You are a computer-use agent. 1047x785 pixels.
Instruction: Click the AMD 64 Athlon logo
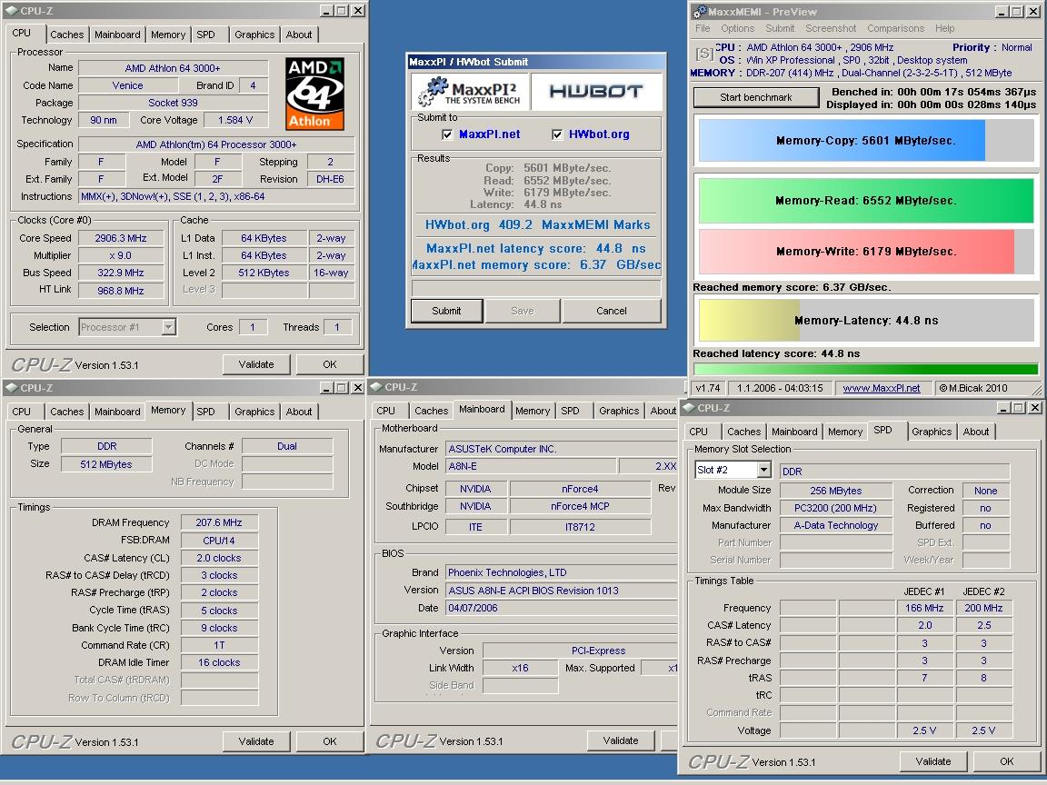click(314, 94)
